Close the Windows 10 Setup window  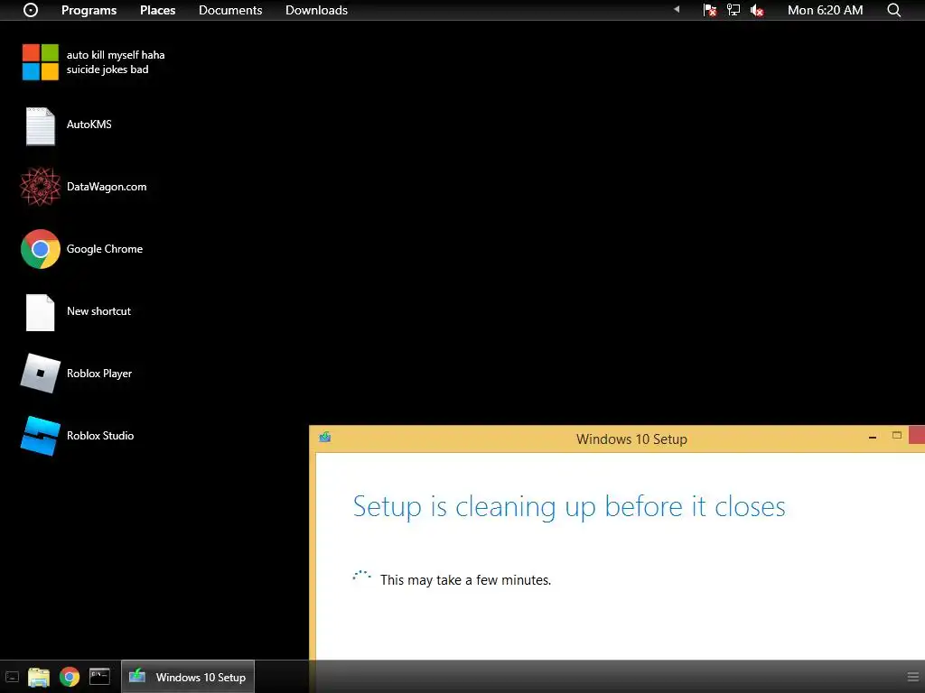917,435
